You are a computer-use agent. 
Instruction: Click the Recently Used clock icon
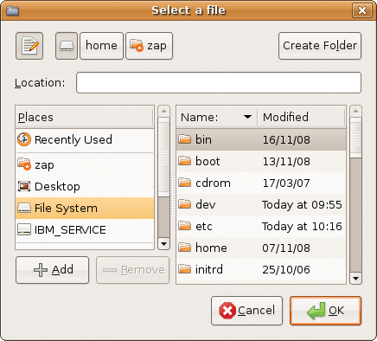[x=24, y=139]
